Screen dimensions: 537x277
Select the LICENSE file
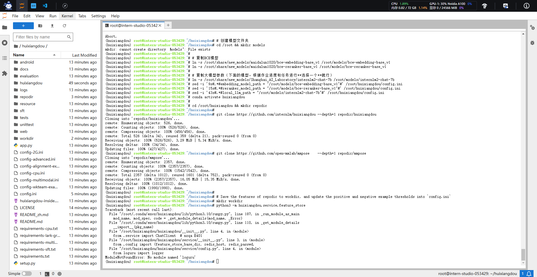[x=55, y=208]
